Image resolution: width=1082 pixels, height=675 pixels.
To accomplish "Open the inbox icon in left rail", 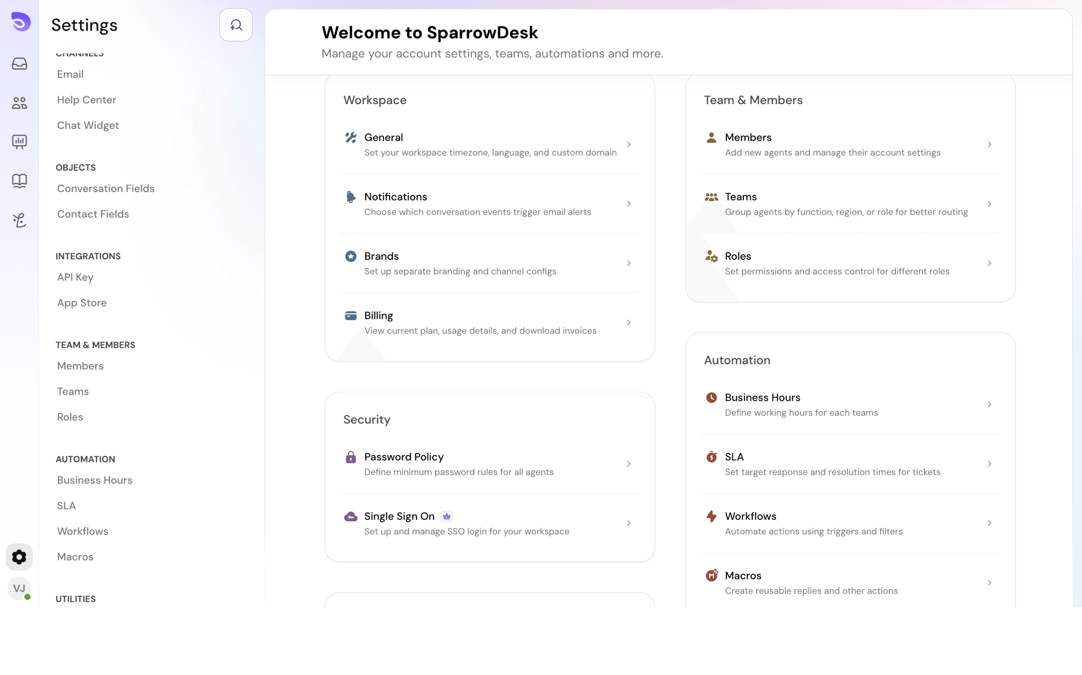I will (x=19, y=64).
